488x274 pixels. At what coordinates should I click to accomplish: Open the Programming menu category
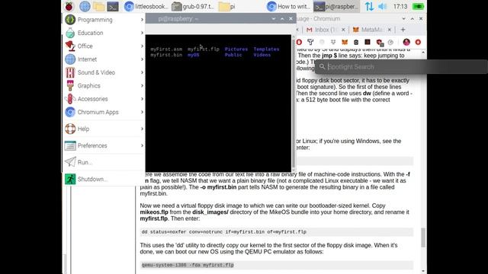(x=104, y=20)
